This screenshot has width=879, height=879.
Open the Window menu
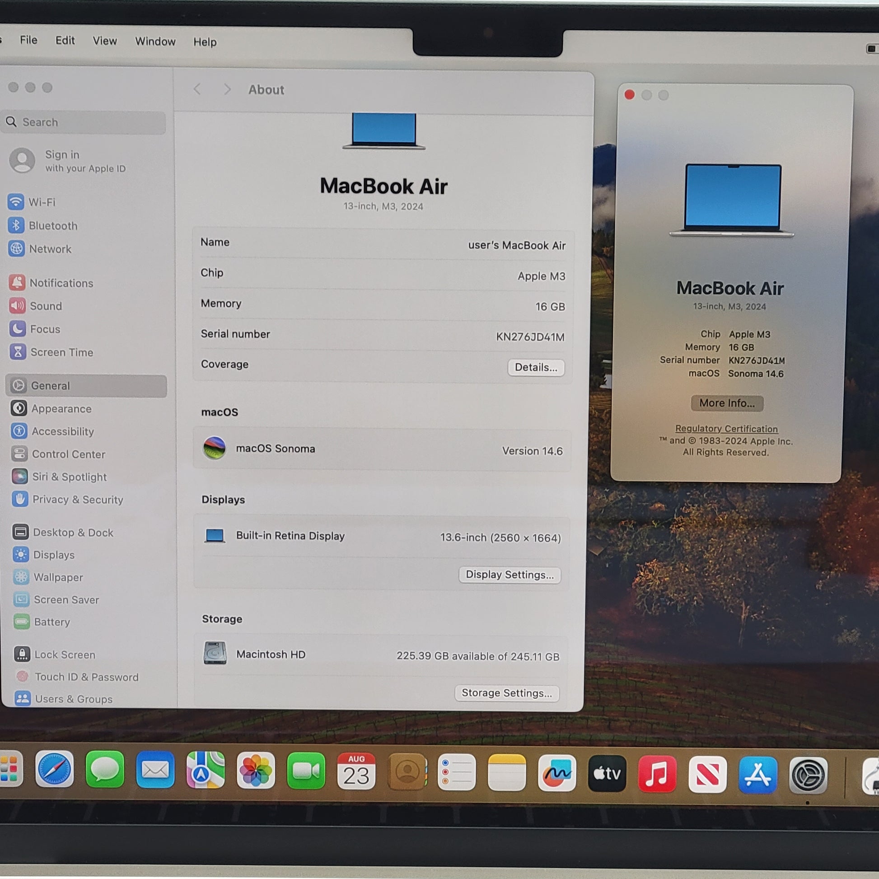coord(155,42)
